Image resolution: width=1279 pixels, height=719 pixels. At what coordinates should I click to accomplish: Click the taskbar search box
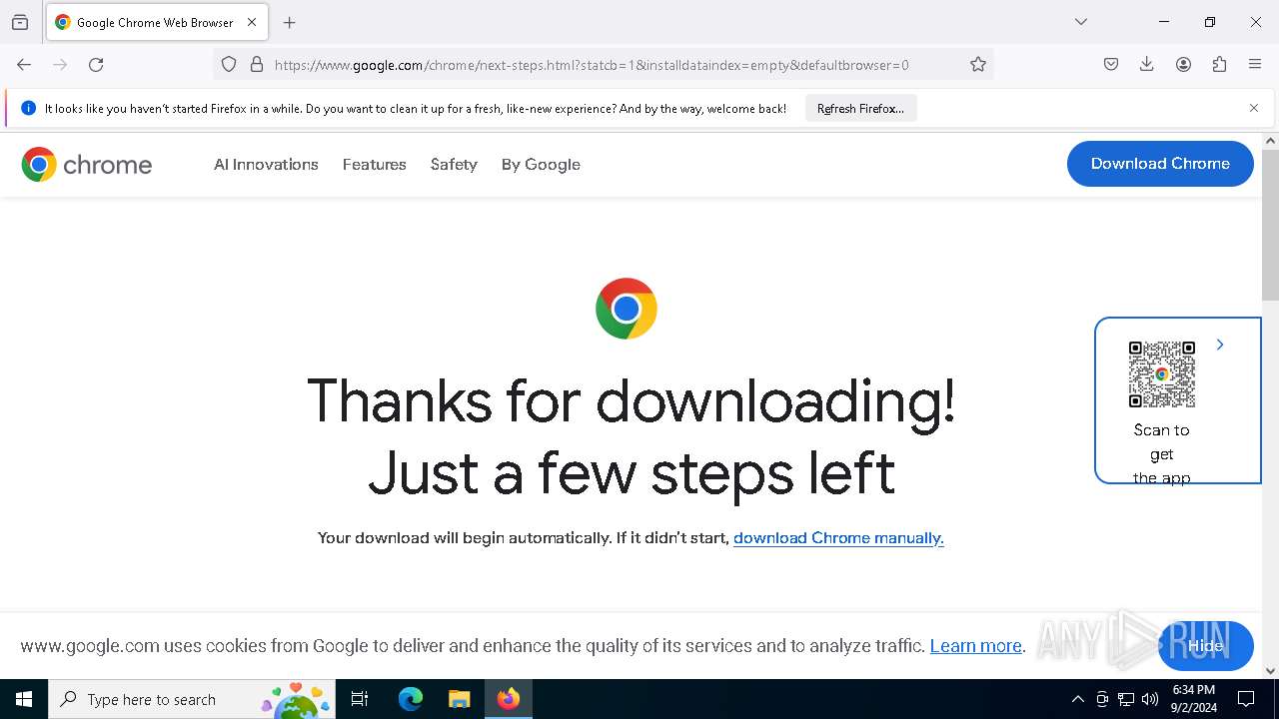(192, 699)
